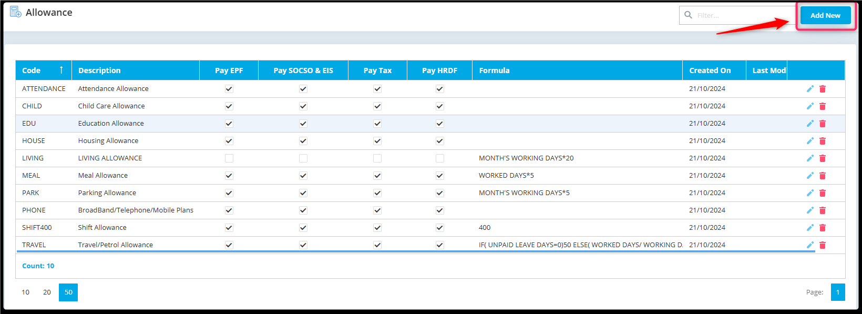This screenshot has height=314, width=862.
Task: Toggle Pay EPF checkbox for PHONE
Action: [x=229, y=210]
